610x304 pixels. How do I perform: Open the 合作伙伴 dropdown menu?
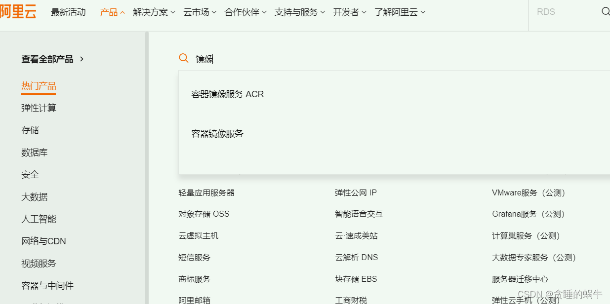[x=245, y=12]
